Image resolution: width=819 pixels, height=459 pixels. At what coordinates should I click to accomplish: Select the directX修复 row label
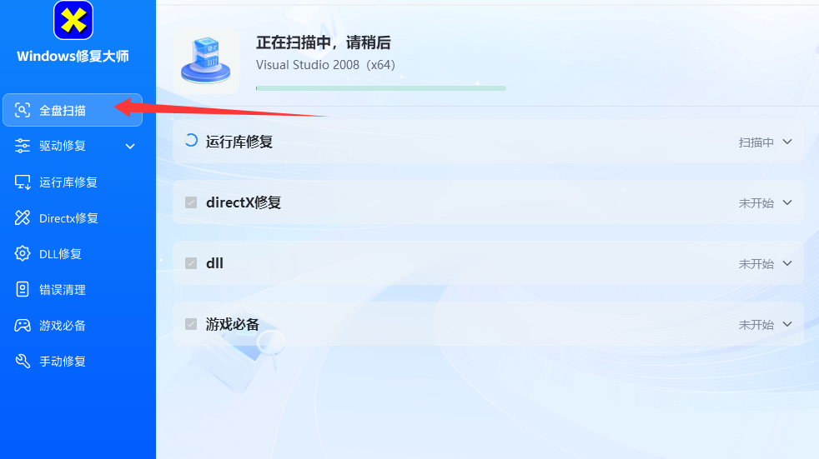click(x=244, y=202)
